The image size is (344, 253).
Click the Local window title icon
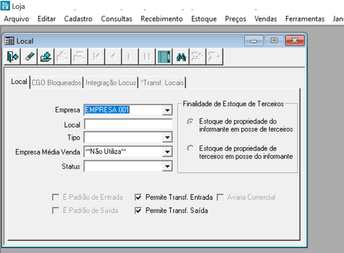click(x=9, y=41)
